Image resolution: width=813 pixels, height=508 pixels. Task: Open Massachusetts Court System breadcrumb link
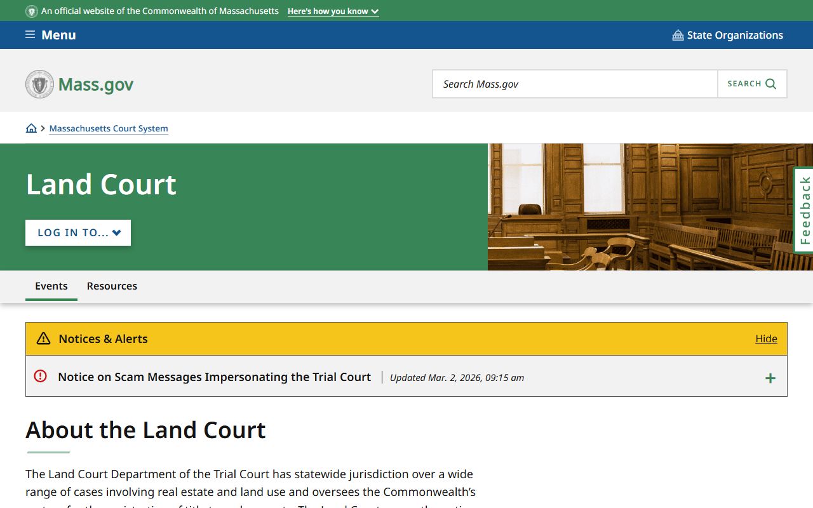109,128
